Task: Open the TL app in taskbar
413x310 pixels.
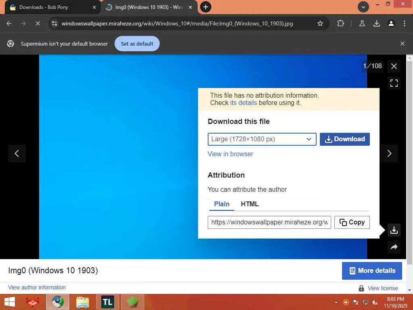Action: 107,302
